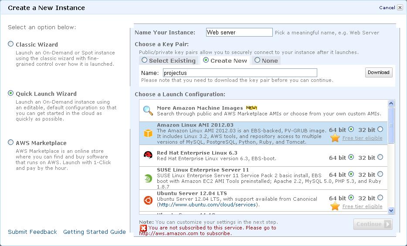Screen dimensions: 407x246
Task: Select the SUSE Linux Enterprise Server 11 title
Action: tap(203, 170)
